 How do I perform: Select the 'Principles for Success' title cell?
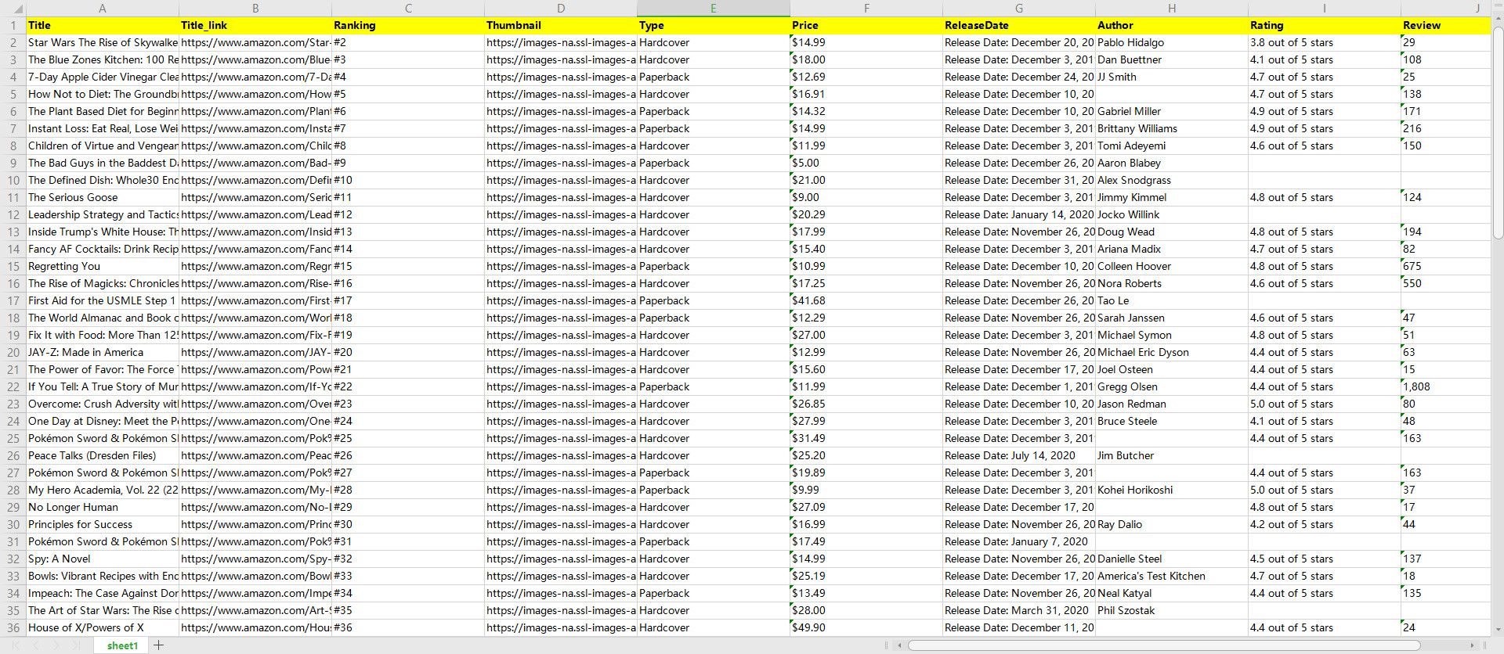[x=103, y=524]
